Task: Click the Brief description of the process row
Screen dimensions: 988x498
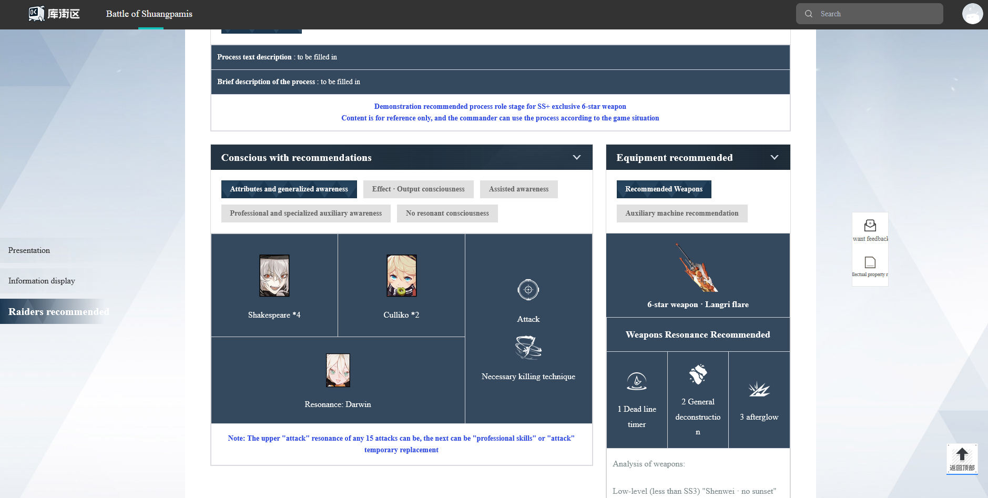Action: pyautogui.click(x=501, y=82)
